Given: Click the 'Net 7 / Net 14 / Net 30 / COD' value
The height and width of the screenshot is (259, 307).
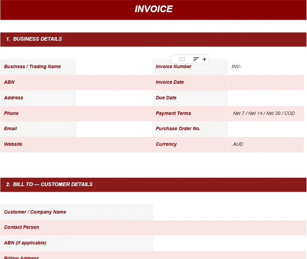Looking at the screenshot, I should (x=264, y=113).
